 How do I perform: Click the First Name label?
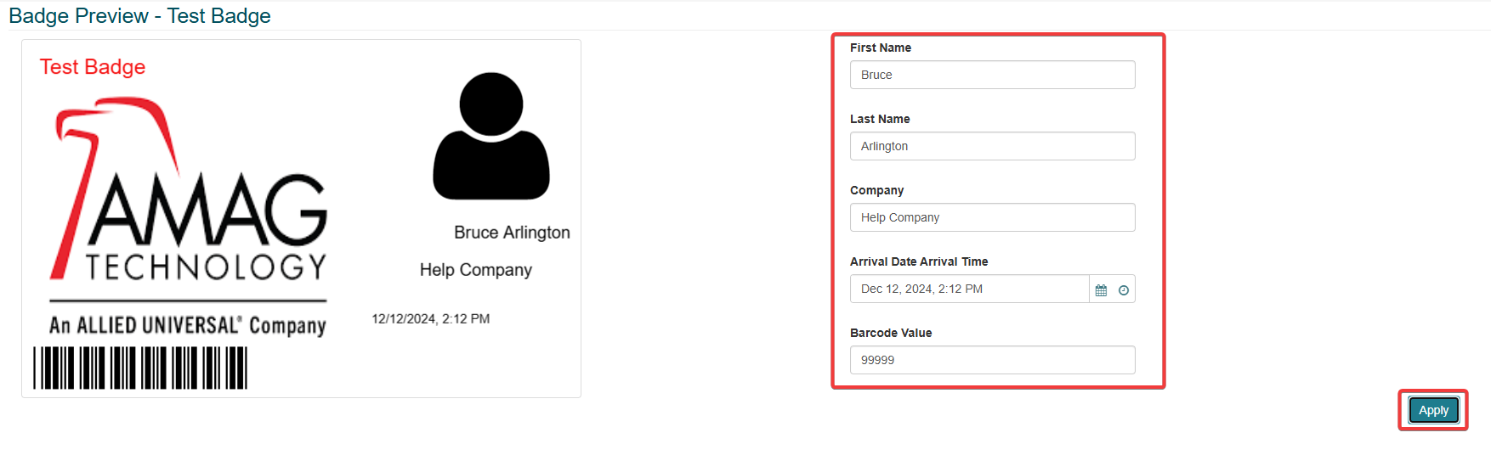(x=881, y=48)
